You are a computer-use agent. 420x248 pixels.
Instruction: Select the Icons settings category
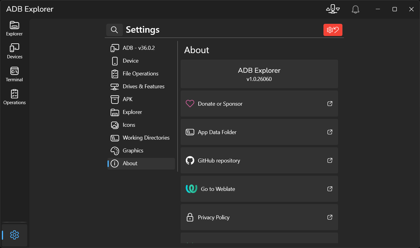141,125
